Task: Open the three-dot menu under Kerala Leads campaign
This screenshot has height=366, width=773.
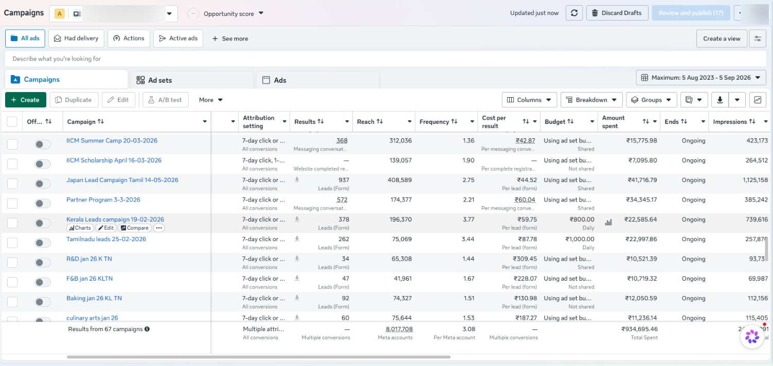Action: (x=158, y=228)
